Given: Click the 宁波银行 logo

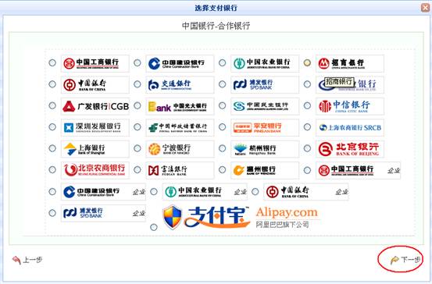Looking at the screenshot, I should pos(180,149).
